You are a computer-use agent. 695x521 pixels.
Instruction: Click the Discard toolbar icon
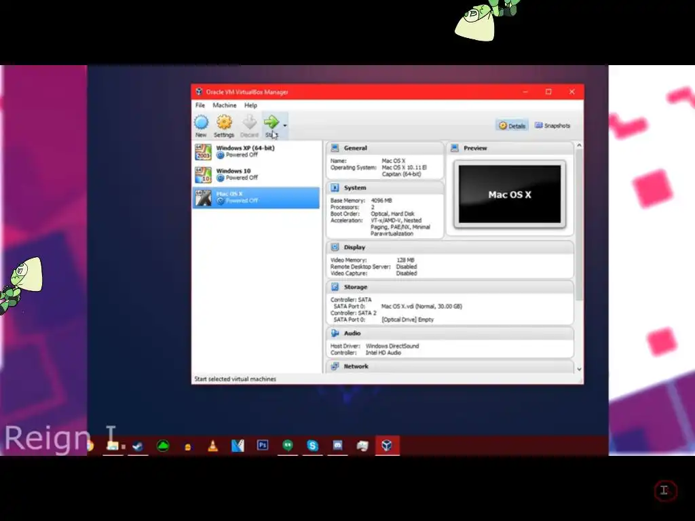coord(249,126)
